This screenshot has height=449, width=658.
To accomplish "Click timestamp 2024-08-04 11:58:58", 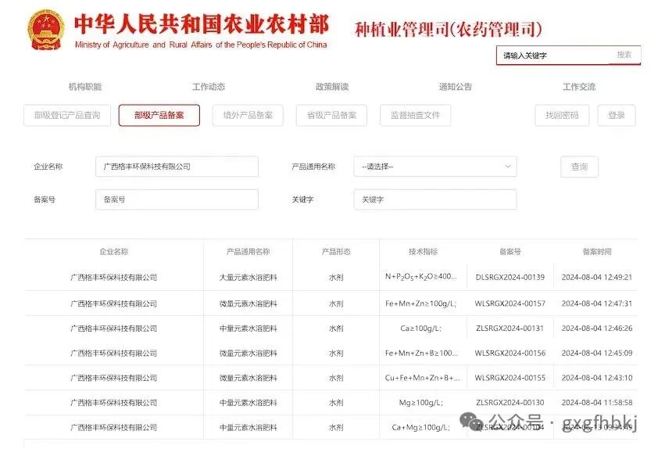I will click(597, 402).
